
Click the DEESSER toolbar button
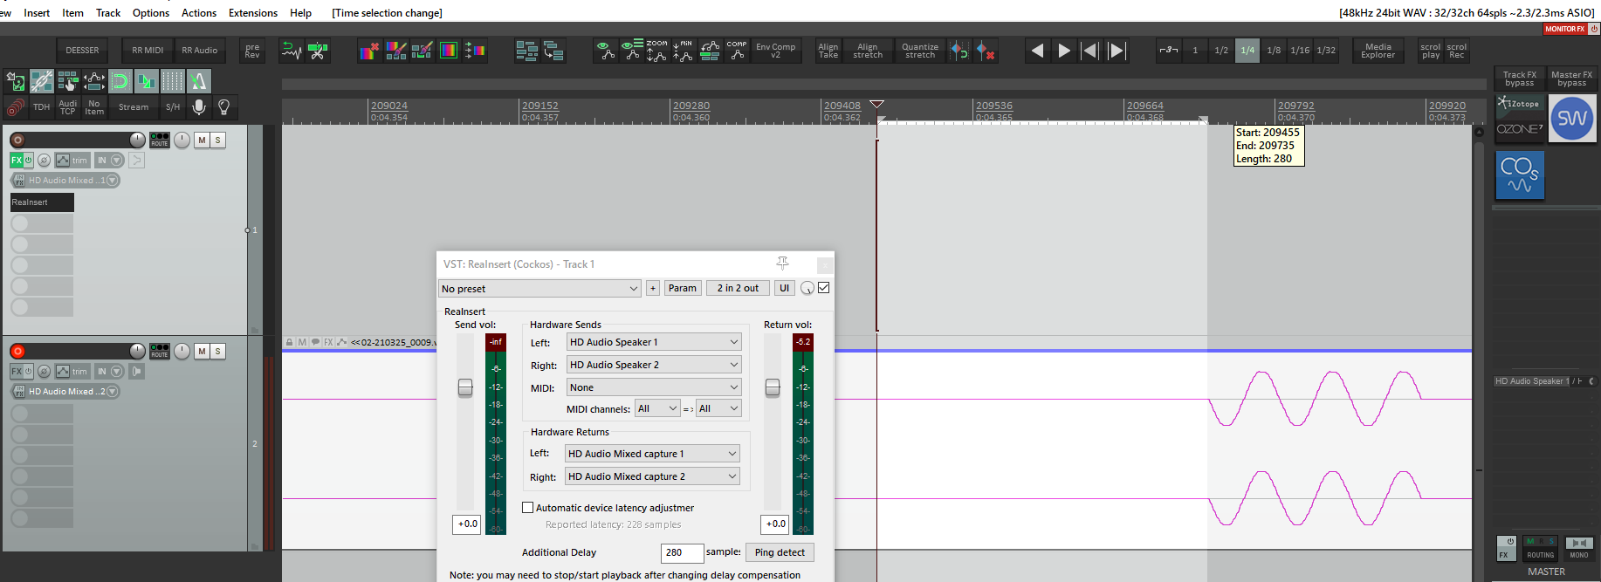click(83, 51)
